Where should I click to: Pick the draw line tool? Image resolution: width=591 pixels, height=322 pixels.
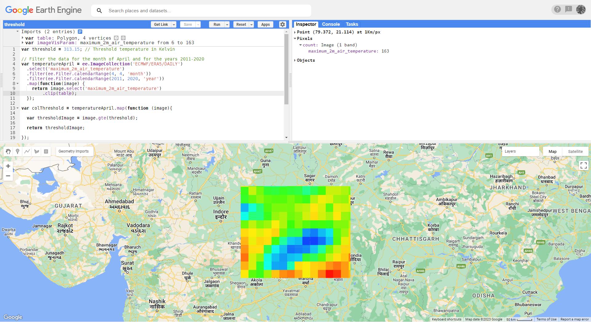click(27, 151)
